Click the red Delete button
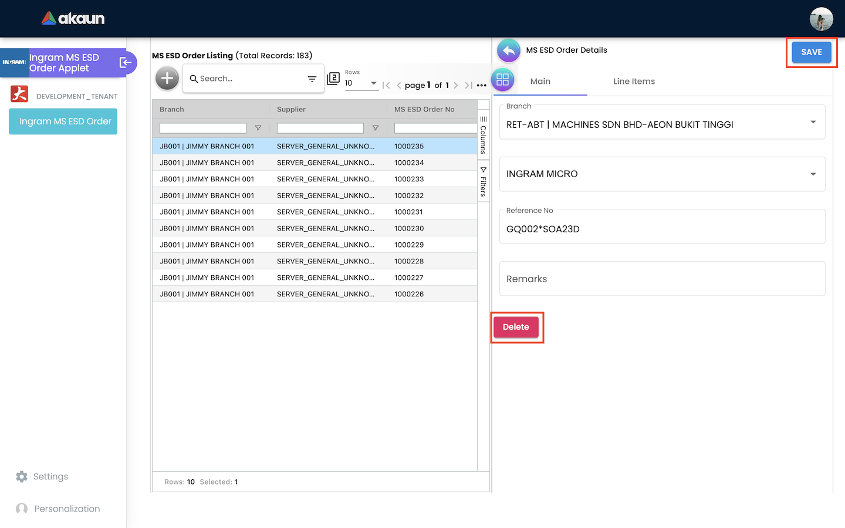Screen dimensions: 845x528 pyautogui.click(x=516, y=327)
